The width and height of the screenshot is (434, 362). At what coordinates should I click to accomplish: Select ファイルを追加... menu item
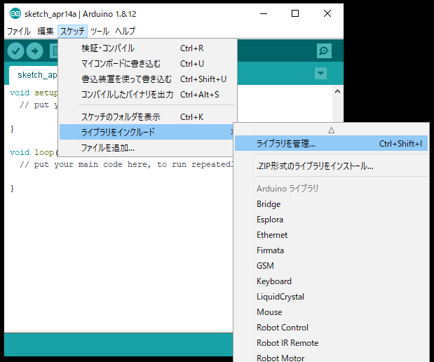point(147,147)
